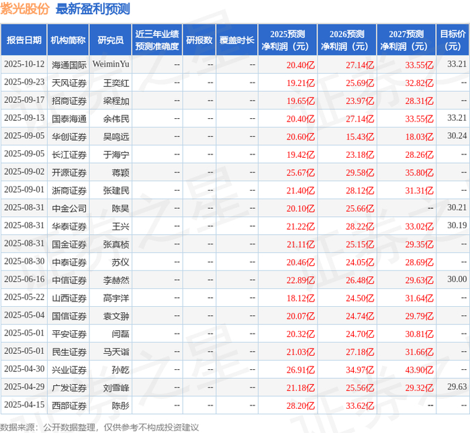The height and width of the screenshot is (433, 470).
Task: Select the 长江证券 institution cell
Action: (x=69, y=154)
